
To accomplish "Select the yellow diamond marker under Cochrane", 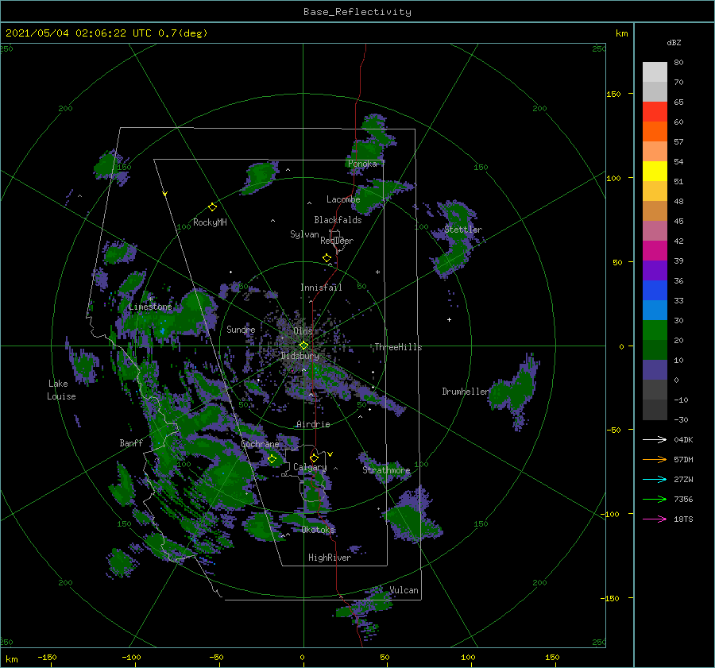I will 272,459.
